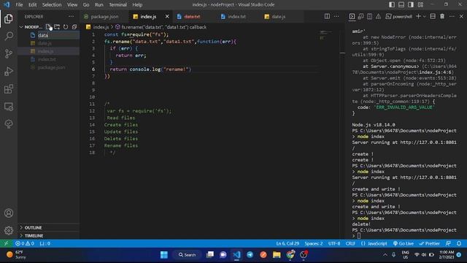Open File Explorer from the taskbar

[277, 255]
